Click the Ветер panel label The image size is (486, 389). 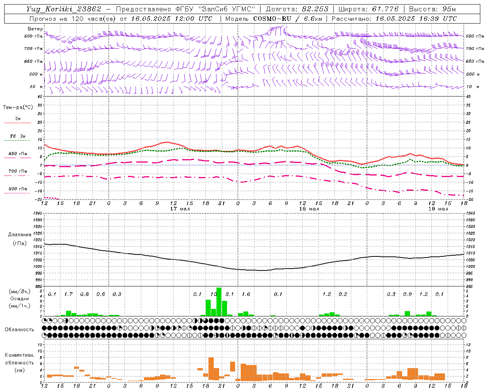35,29
